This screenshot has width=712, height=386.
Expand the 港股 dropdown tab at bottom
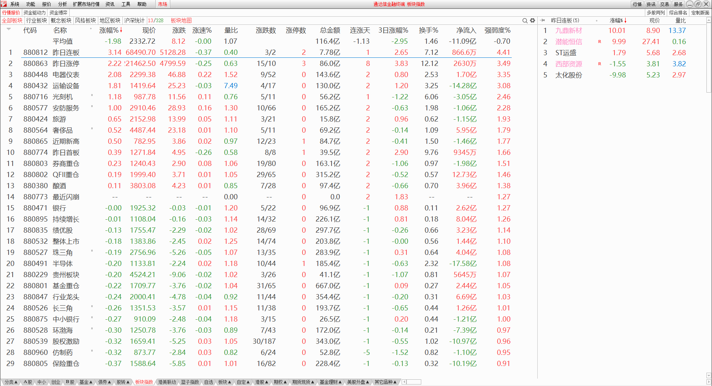point(262,382)
